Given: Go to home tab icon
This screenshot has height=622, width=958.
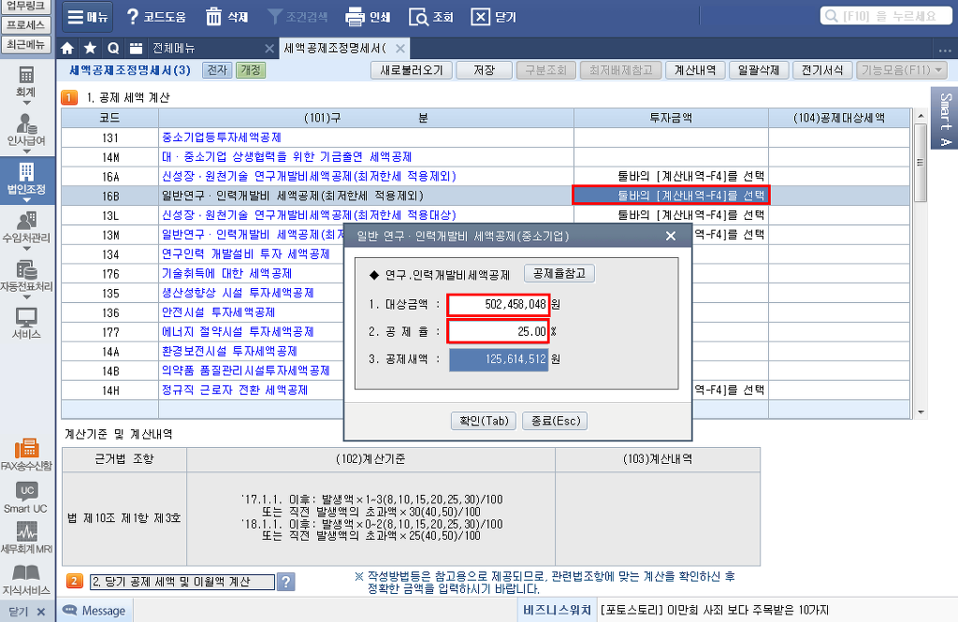Looking at the screenshot, I should [x=67, y=49].
